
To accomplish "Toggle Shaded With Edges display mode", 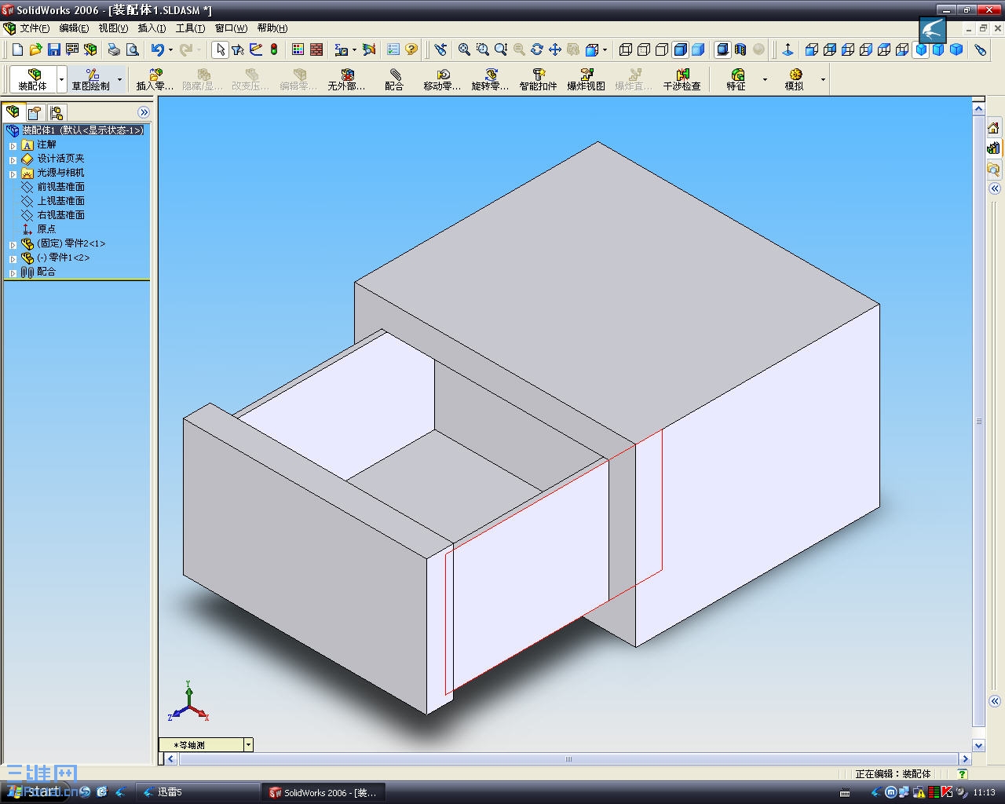I will click(680, 49).
